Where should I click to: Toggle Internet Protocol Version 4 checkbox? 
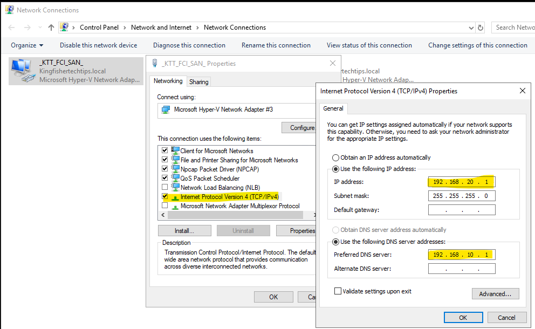[x=165, y=196]
